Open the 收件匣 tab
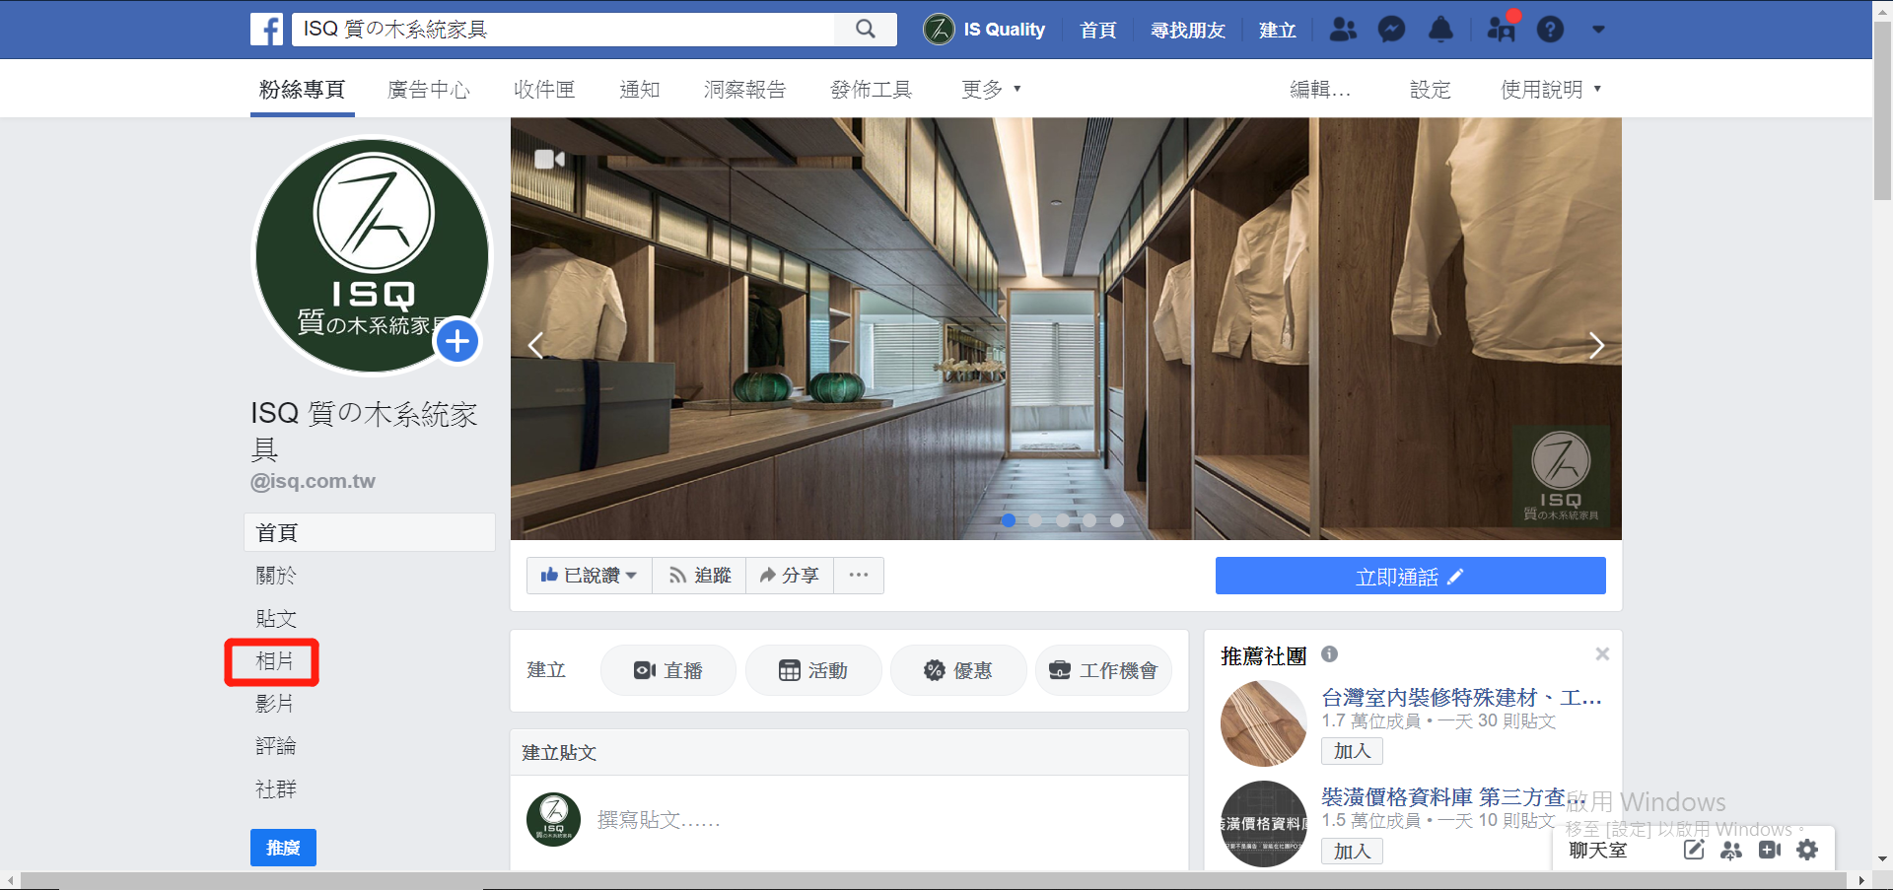 pyautogui.click(x=544, y=89)
